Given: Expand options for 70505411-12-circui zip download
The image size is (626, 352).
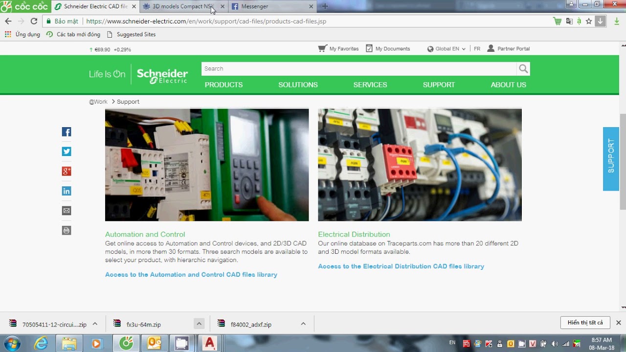Looking at the screenshot, I should (95, 324).
